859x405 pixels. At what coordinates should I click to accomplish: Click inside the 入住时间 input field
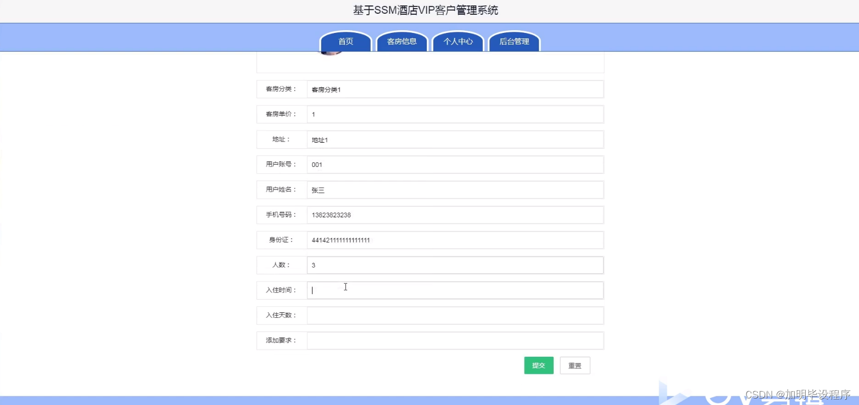(x=455, y=290)
